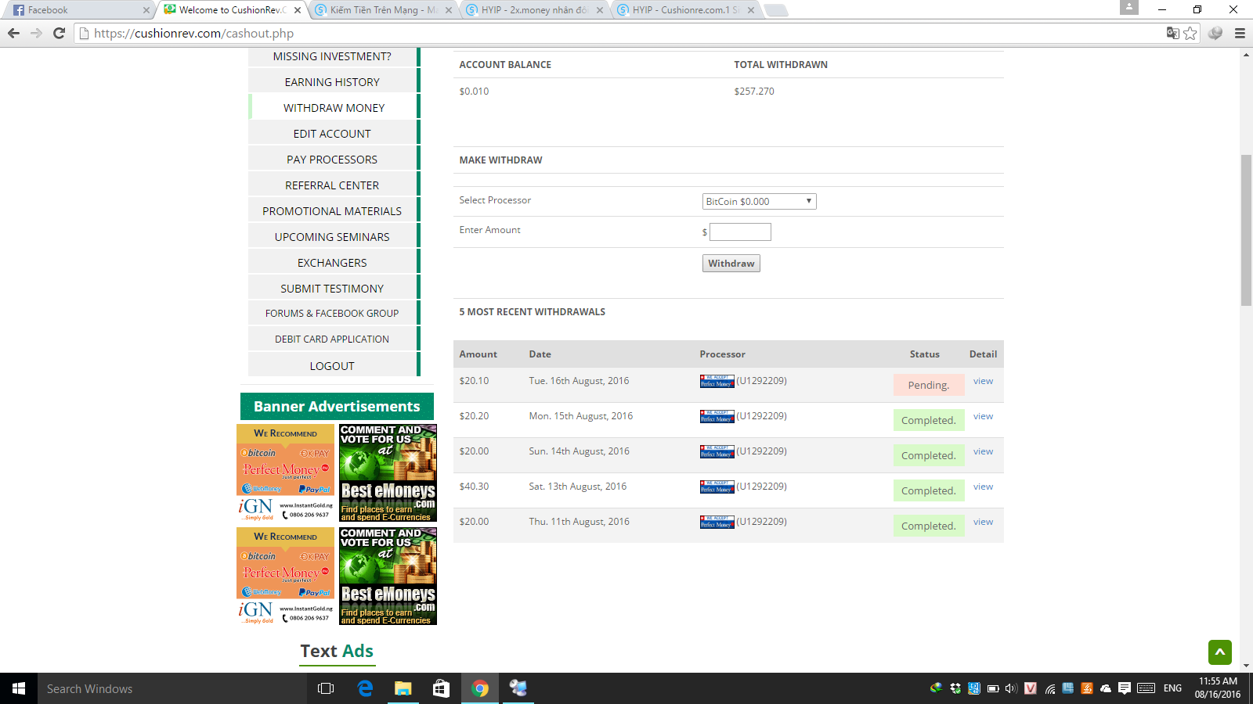
Task: Bookmark this page with the star icon
Action: coord(1190,33)
